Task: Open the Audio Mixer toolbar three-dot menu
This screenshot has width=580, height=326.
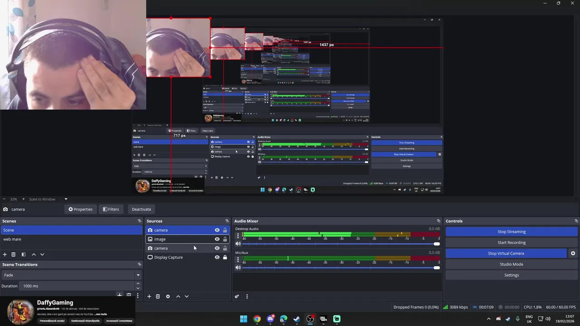Action: [x=247, y=297]
